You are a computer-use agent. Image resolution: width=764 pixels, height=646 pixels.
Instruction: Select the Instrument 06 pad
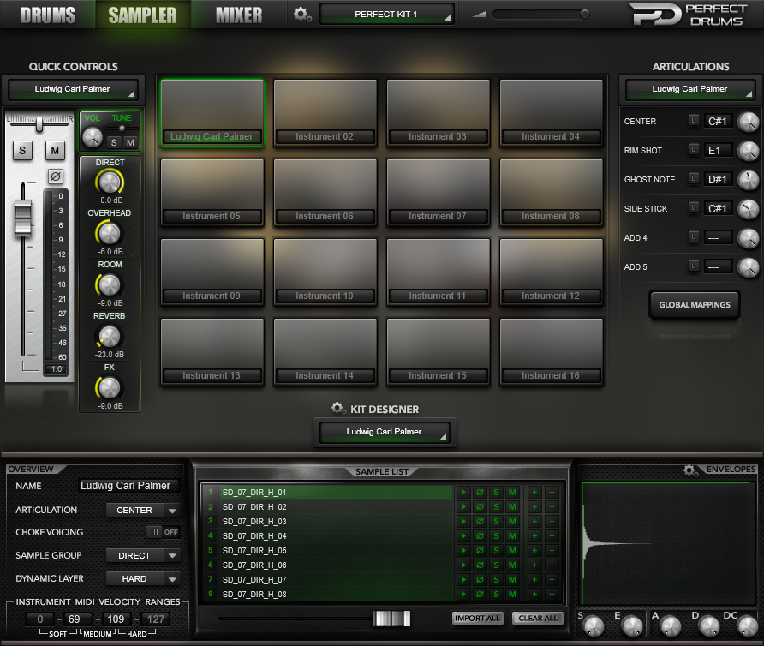325,193
